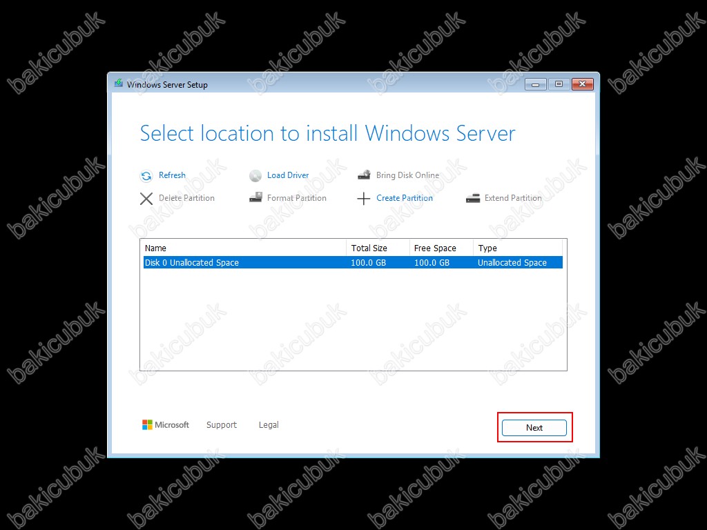The width and height of the screenshot is (707, 530).
Task: Click the Refresh circular arrows icon
Action: [146, 176]
